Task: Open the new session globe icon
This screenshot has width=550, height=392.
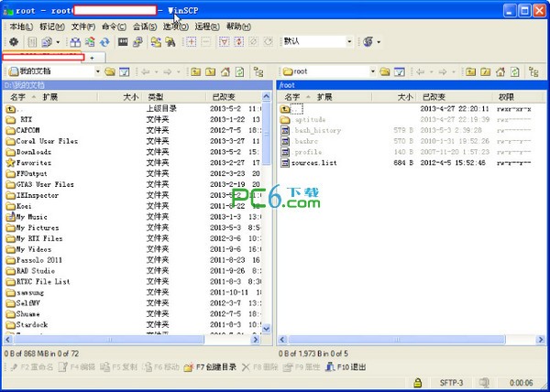Action: (x=368, y=42)
